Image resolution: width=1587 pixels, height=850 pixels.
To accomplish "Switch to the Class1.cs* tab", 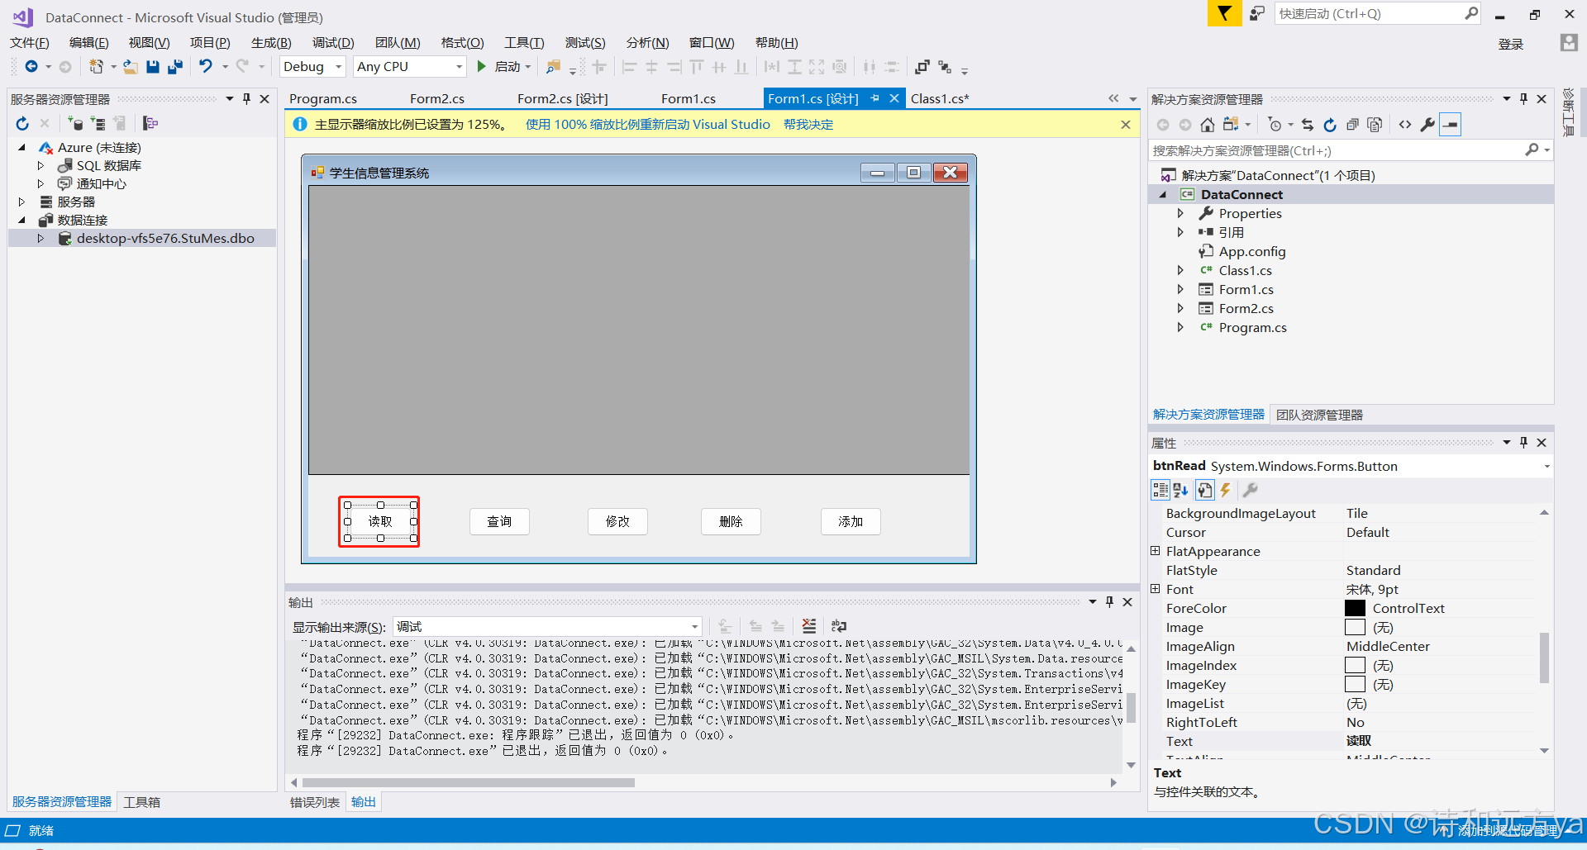I will pyautogui.click(x=940, y=99).
